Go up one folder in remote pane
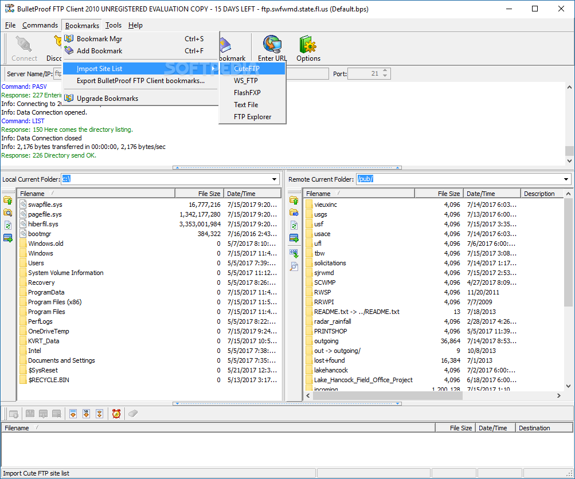This screenshot has width=575, height=479. tap(294, 201)
